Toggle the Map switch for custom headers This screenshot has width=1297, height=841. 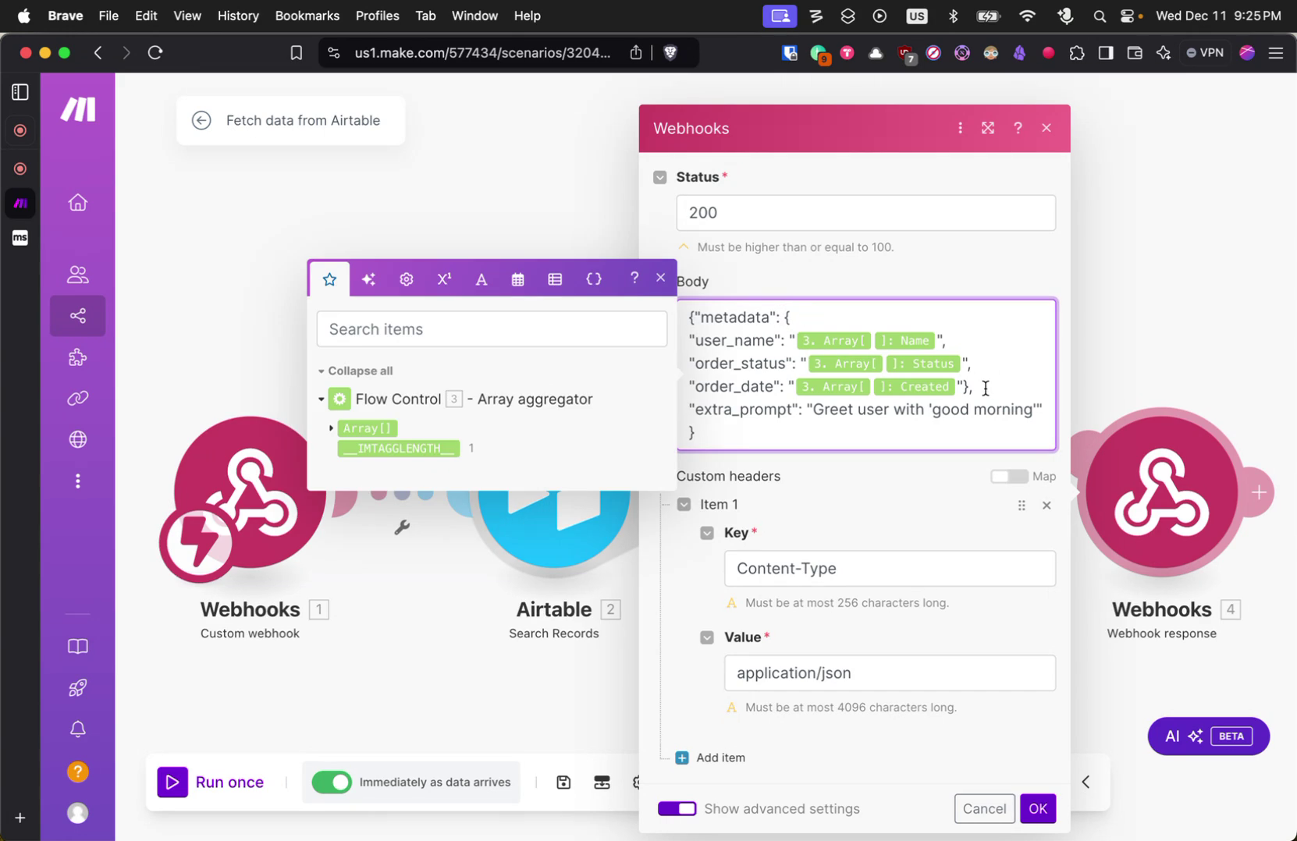[1011, 476]
